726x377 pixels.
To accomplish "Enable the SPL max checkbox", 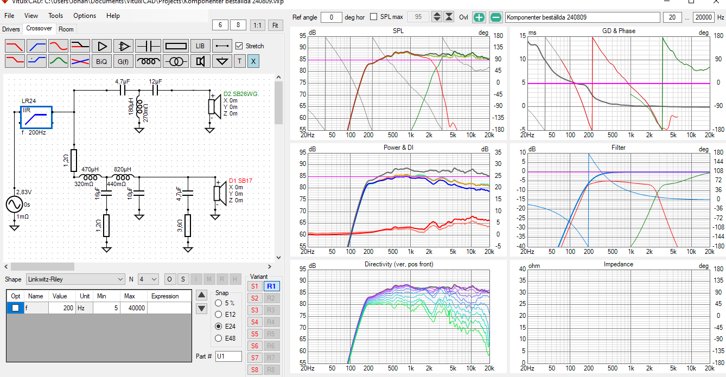I will 373,17.
